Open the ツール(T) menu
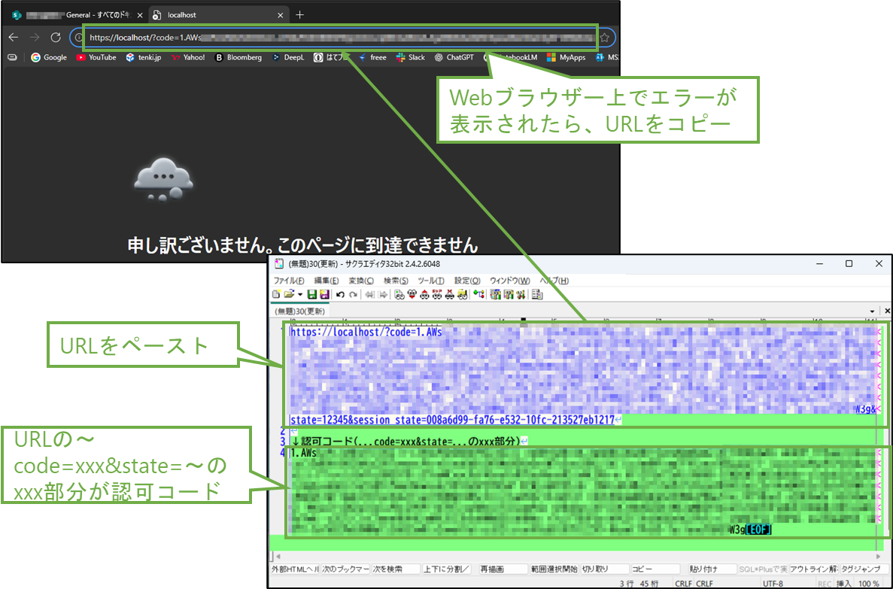This screenshot has width=893, height=589. (430, 281)
